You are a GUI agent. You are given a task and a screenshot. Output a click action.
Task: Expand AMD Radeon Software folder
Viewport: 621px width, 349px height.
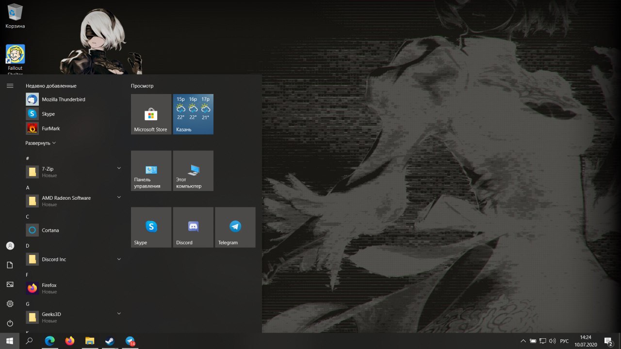coord(73,201)
